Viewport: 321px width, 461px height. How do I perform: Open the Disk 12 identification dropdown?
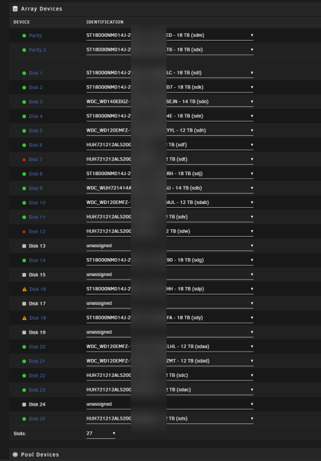pyautogui.click(x=170, y=232)
